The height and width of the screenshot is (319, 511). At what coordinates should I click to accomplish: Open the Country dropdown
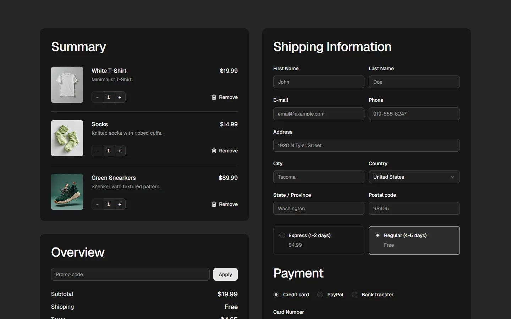point(414,177)
